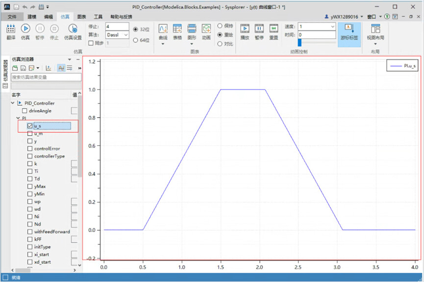Pause animation with 暂停 film icon
424x282 pixels.
click(x=259, y=28)
